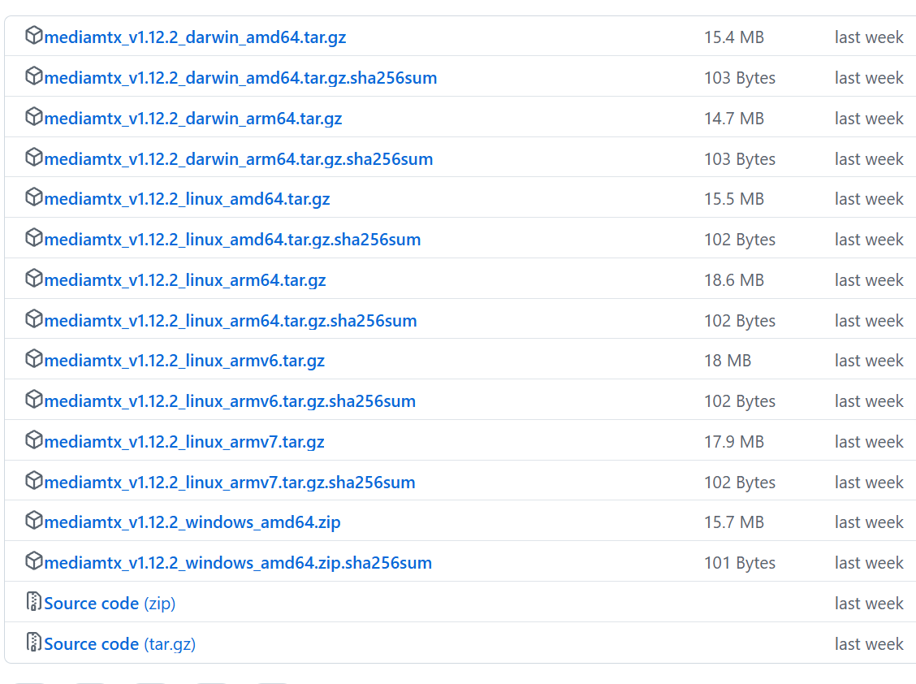The width and height of the screenshot is (916, 684).
Task: Click the package icon next to darwin_arm64.tar.gz
Action: tap(33, 116)
